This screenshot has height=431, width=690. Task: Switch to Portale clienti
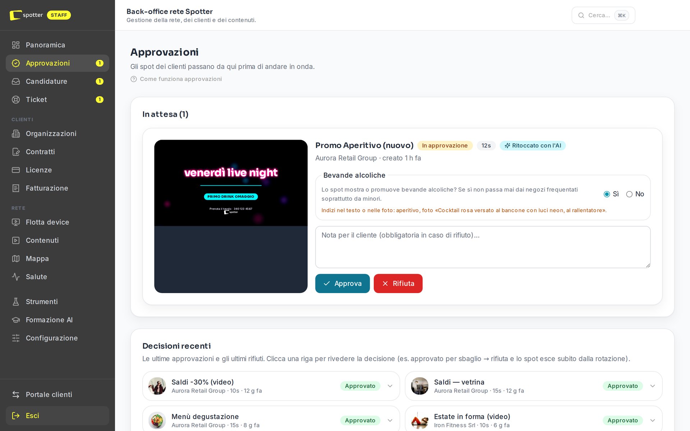[x=57, y=394]
